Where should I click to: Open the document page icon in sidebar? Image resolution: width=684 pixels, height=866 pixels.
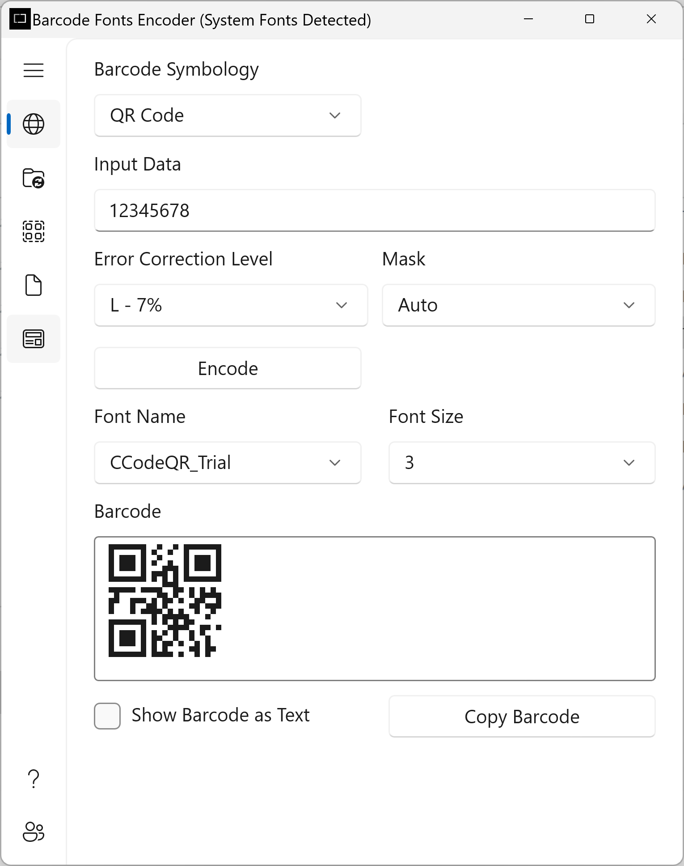pos(34,285)
